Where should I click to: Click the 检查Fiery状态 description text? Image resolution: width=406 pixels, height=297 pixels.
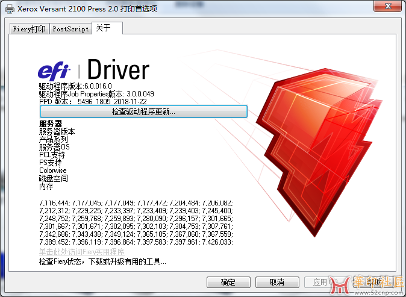coord(102,261)
